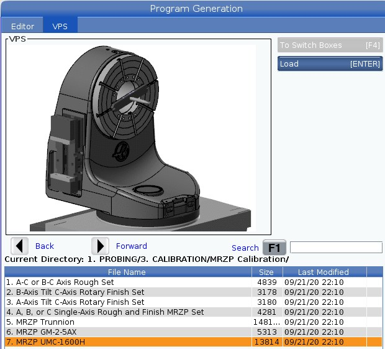Click size value 3178
This screenshot has width=385, height=349.
click(x=267, y=292)
